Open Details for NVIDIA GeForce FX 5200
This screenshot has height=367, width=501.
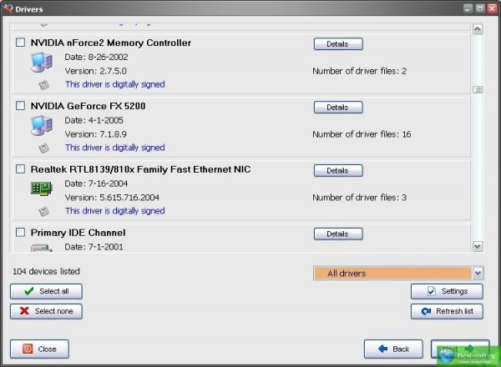[x=338, y=108]
